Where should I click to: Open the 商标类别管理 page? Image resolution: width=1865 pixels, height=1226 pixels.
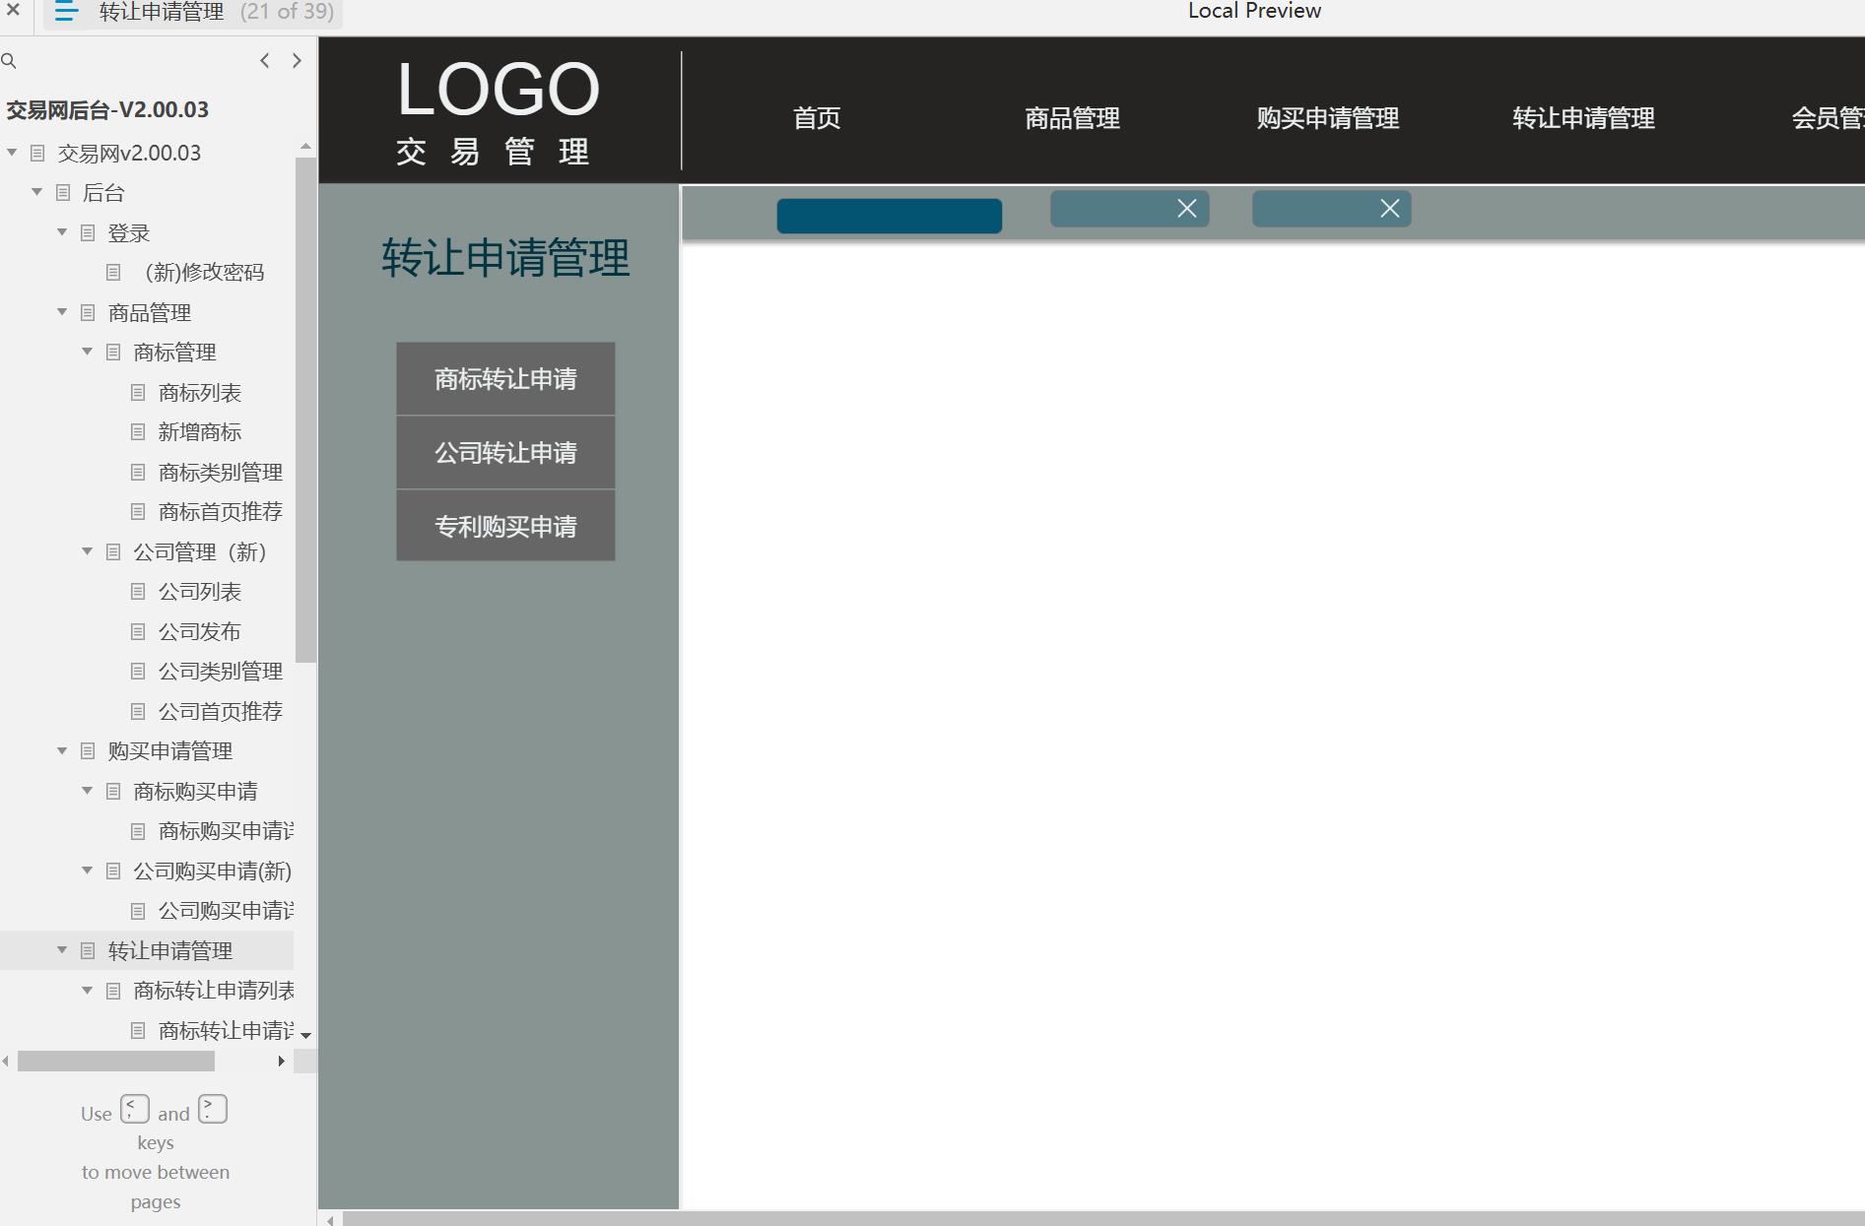[x=220, y=472]
